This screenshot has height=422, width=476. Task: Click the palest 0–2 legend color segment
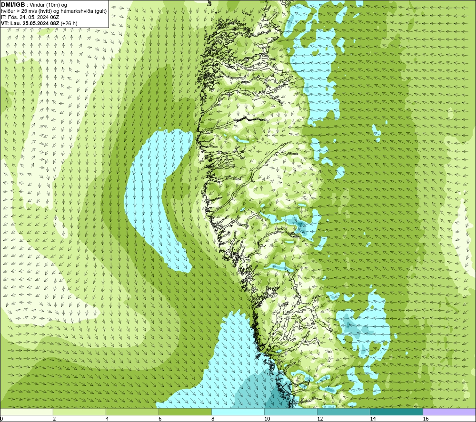[x=26, y=412]
